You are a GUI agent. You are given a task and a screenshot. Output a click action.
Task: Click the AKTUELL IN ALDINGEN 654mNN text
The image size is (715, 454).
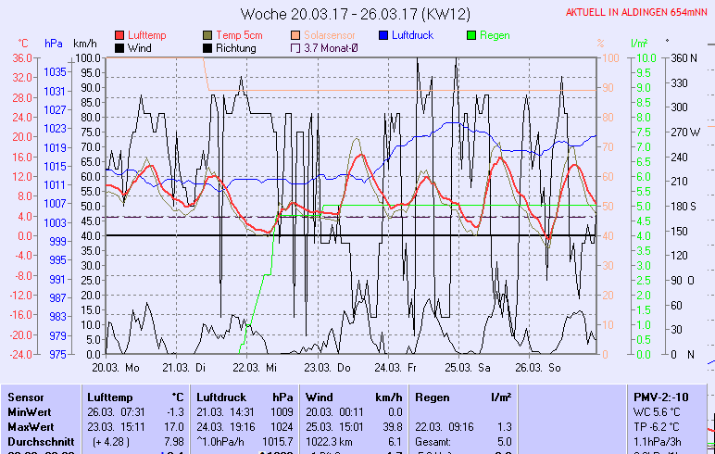coord(636,13)
